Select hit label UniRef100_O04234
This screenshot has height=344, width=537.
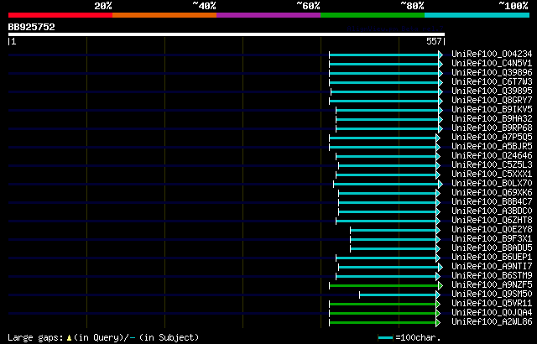pyautogui.click(x=492, y=54)
